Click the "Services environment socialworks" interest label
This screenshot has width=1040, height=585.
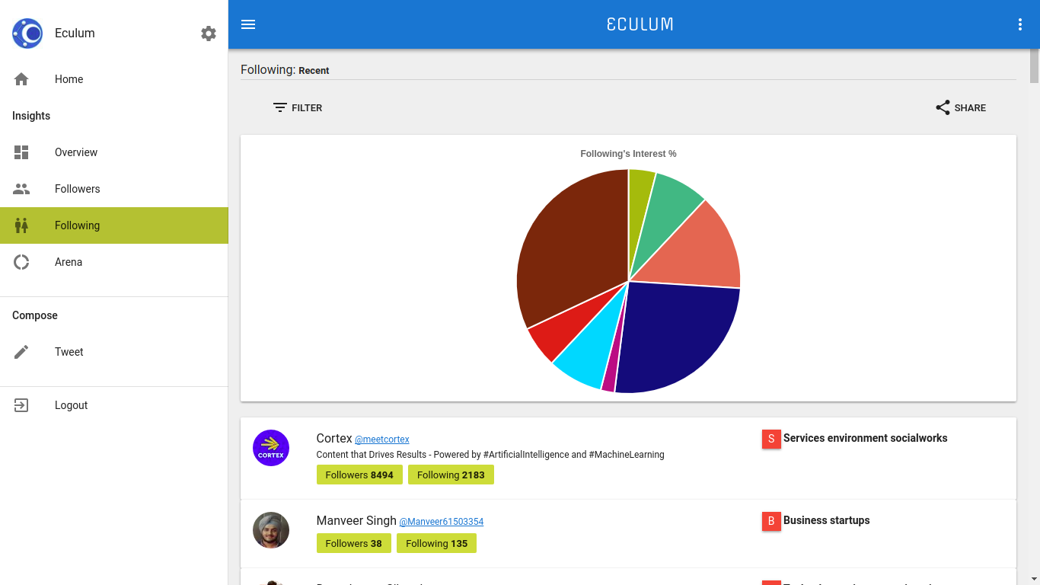pos(866,438)
